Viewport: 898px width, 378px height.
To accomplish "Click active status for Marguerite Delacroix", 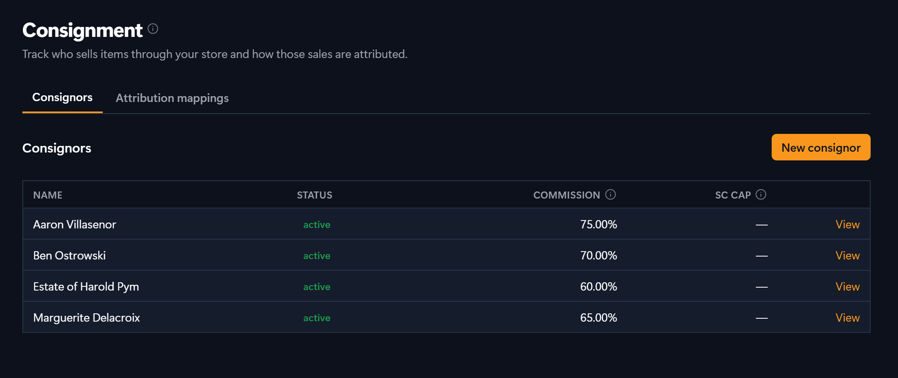I will (317, 318).
